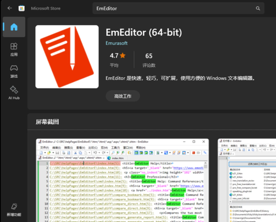276x222 pixels.
Task: Click the Microsoft Store logo icon
Action: pyautogui.click(x=22, y=8)
